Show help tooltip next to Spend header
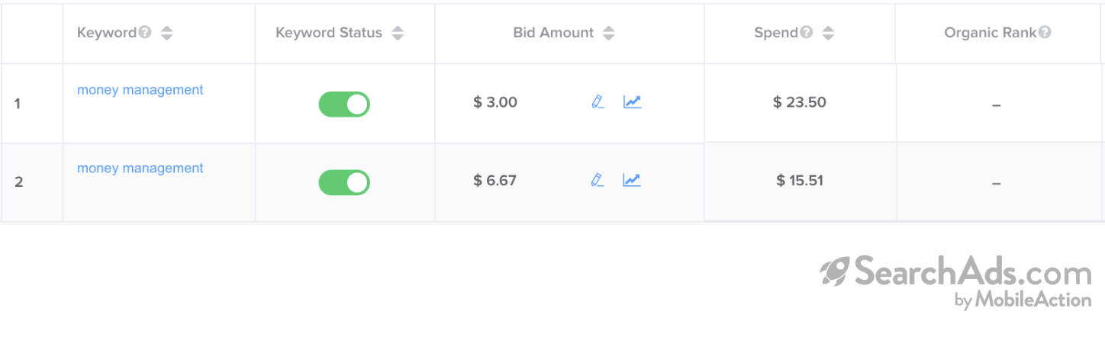Viewport: 1105px width, 337px height. coord(807,33)
